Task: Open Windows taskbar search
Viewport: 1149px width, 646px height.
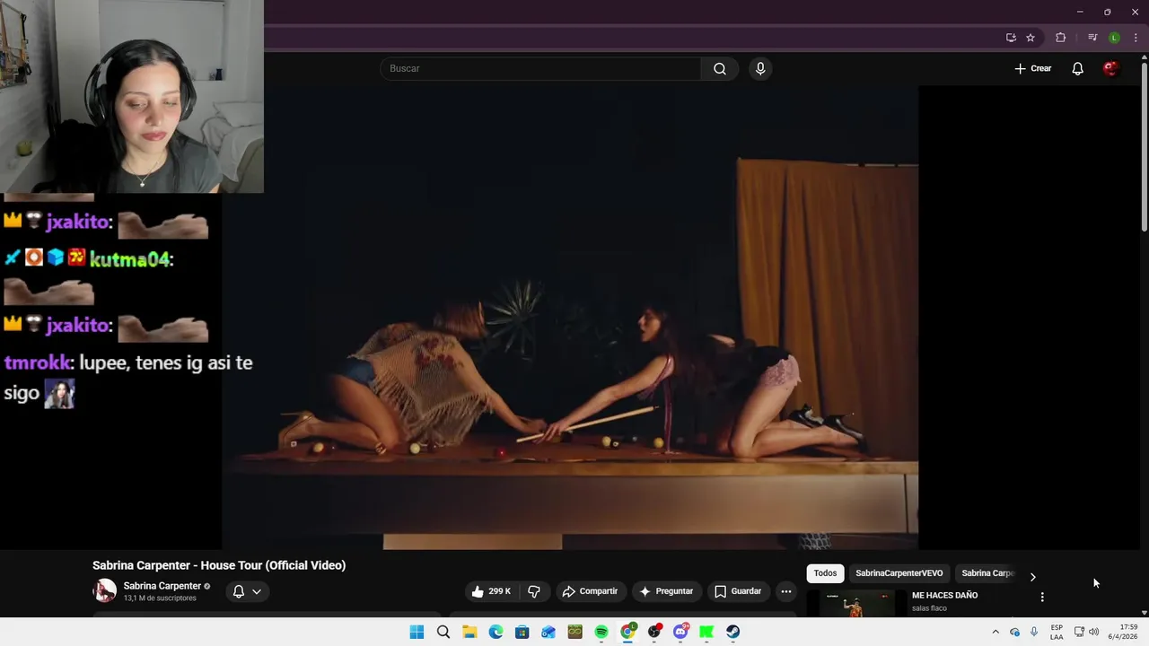Action: pyautogui.click(x=443, y=632)
